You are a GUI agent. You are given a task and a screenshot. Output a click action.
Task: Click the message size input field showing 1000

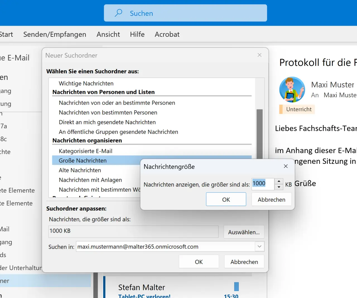[262, 184]
